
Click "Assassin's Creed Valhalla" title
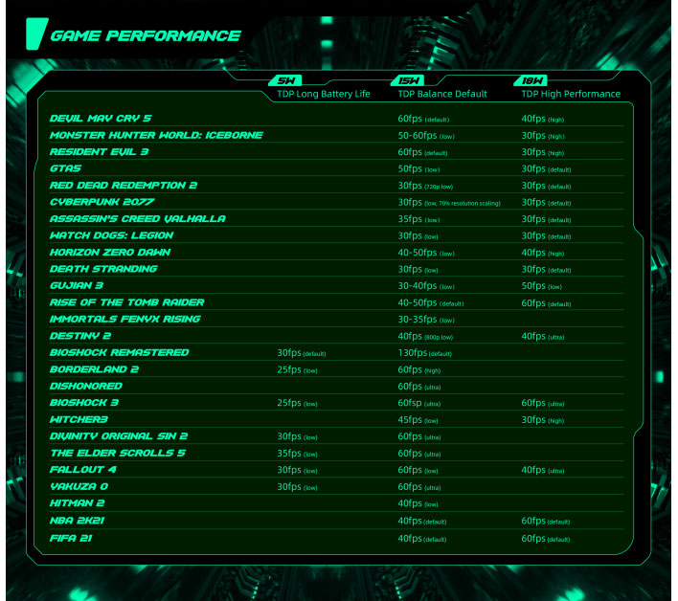[x=138, y=218]
